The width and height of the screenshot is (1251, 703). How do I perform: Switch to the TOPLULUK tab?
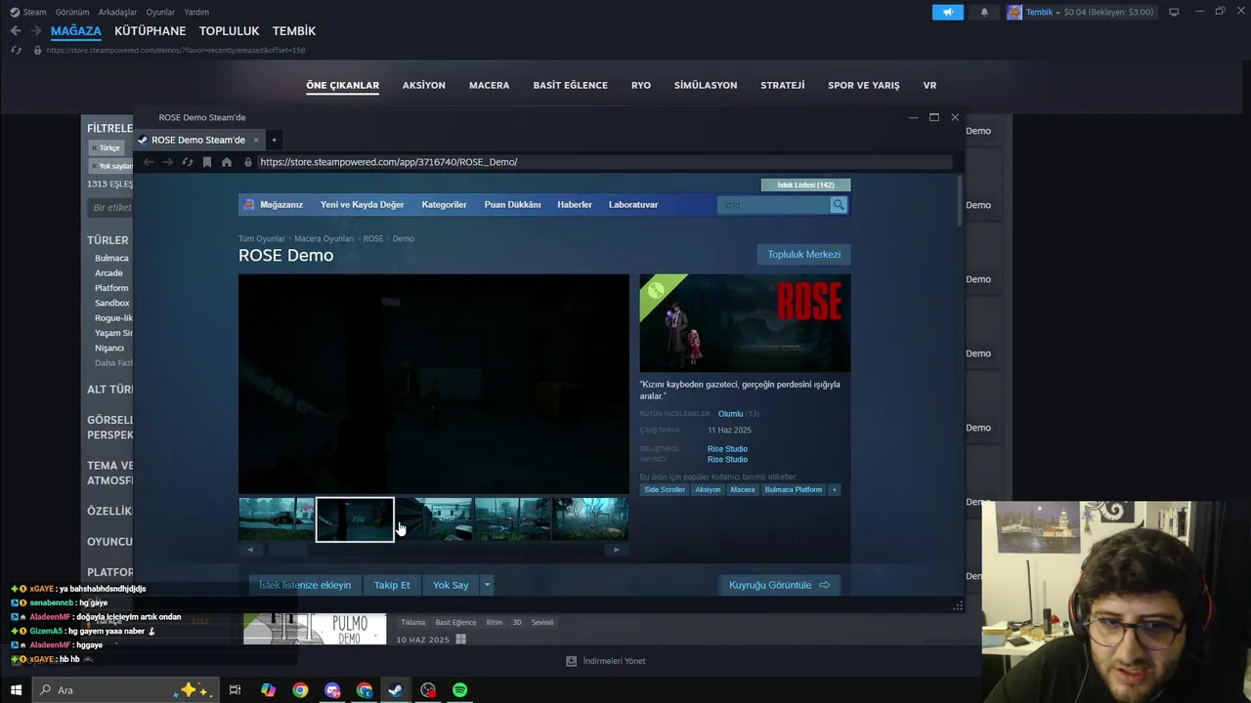(x=230, y=31)
